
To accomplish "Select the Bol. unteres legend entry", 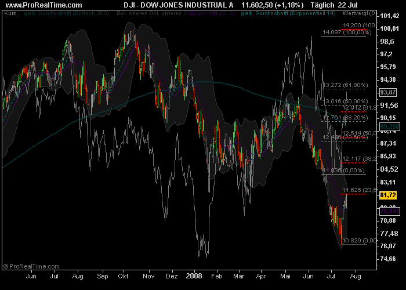I will click(165, 13).
